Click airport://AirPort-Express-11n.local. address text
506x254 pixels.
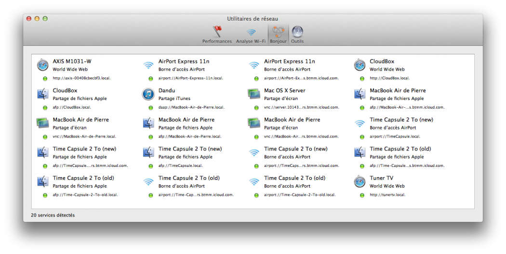pyautogui.click(x=190, y=78)
